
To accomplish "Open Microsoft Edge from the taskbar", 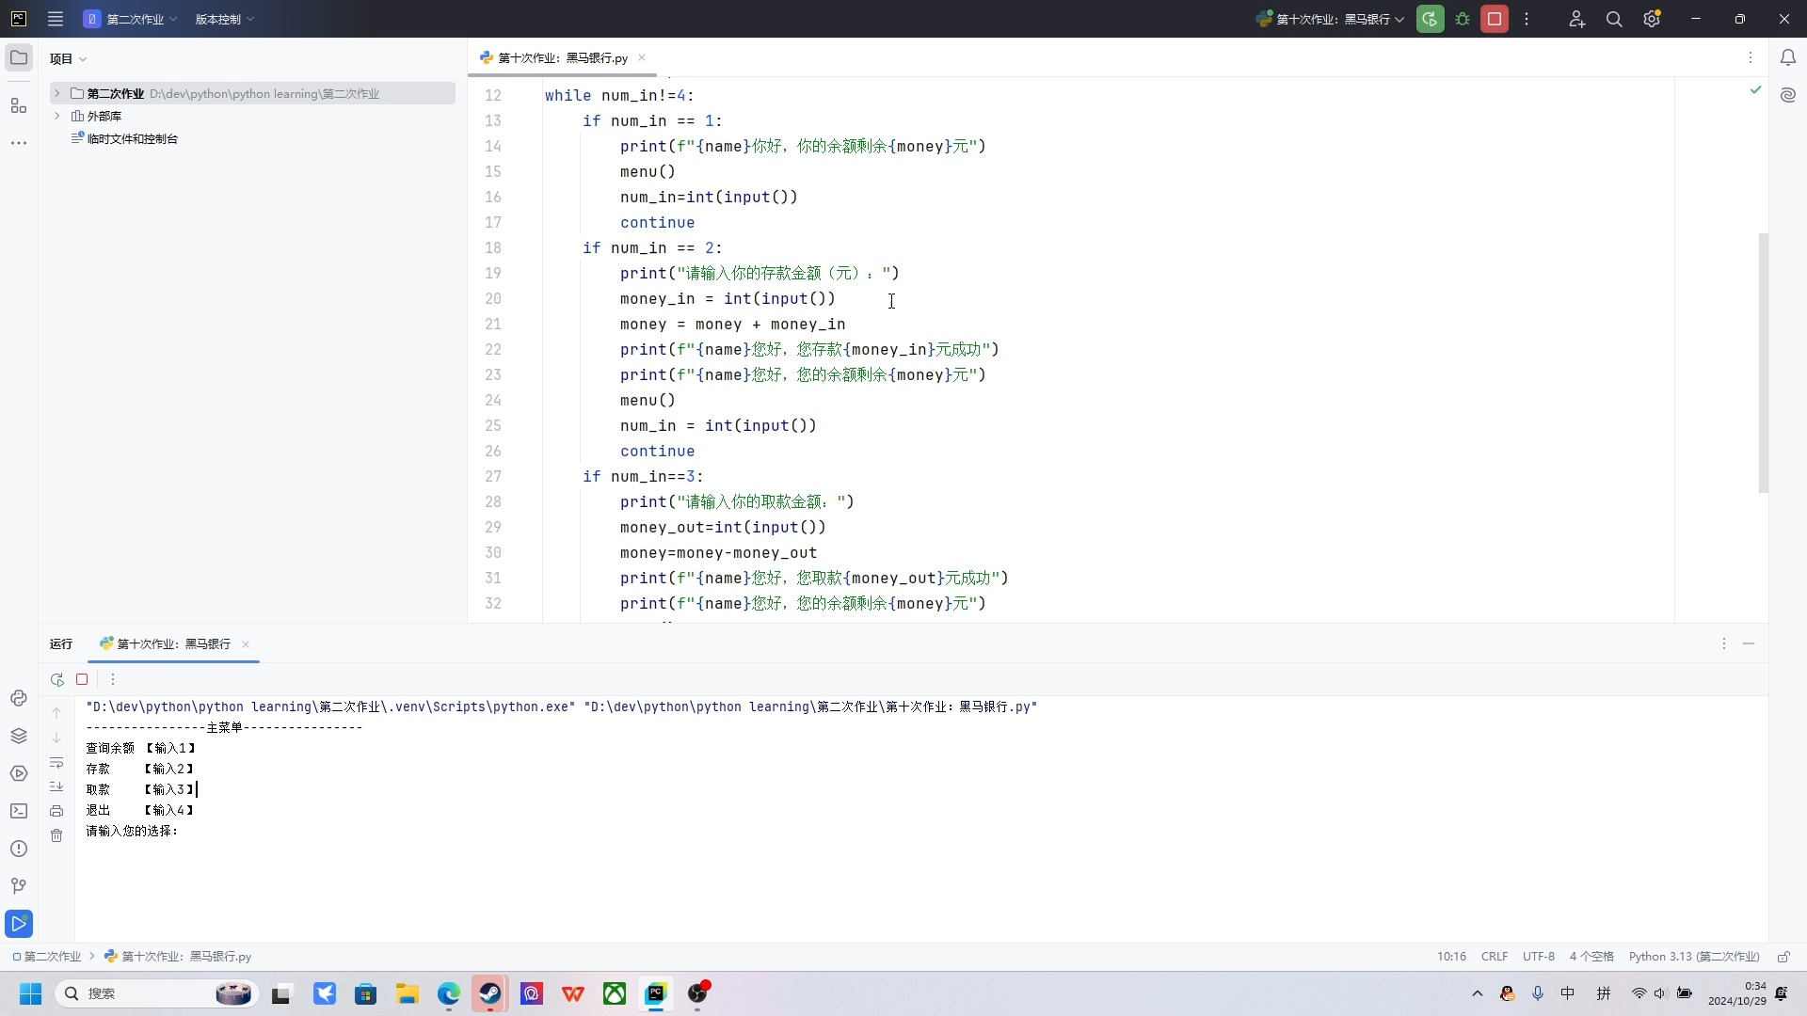I will tap(449, 993).
